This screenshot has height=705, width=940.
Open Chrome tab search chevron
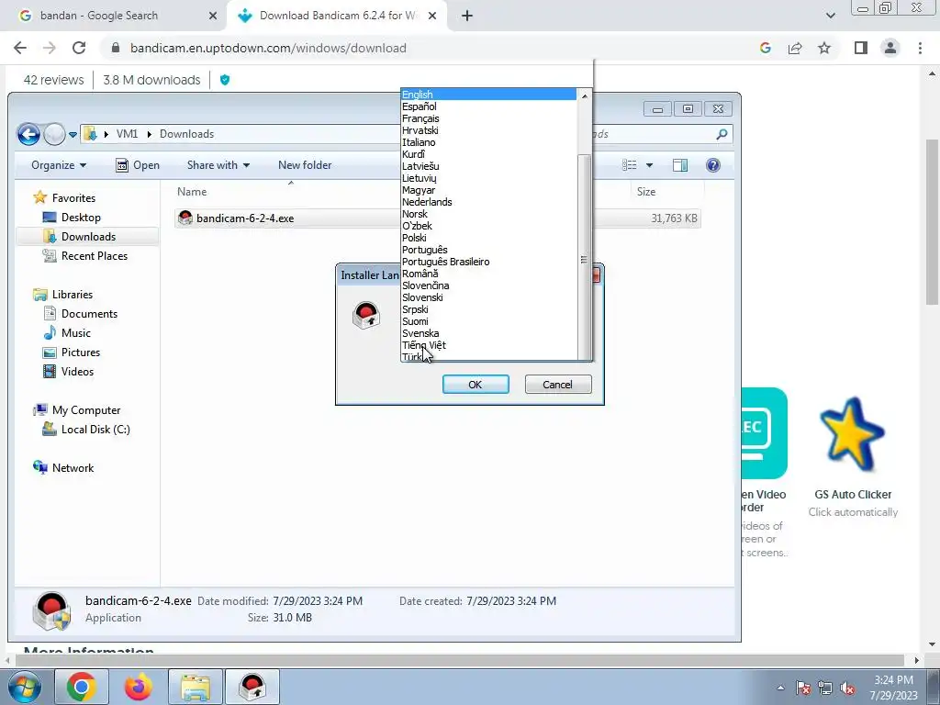coord(830,16)
